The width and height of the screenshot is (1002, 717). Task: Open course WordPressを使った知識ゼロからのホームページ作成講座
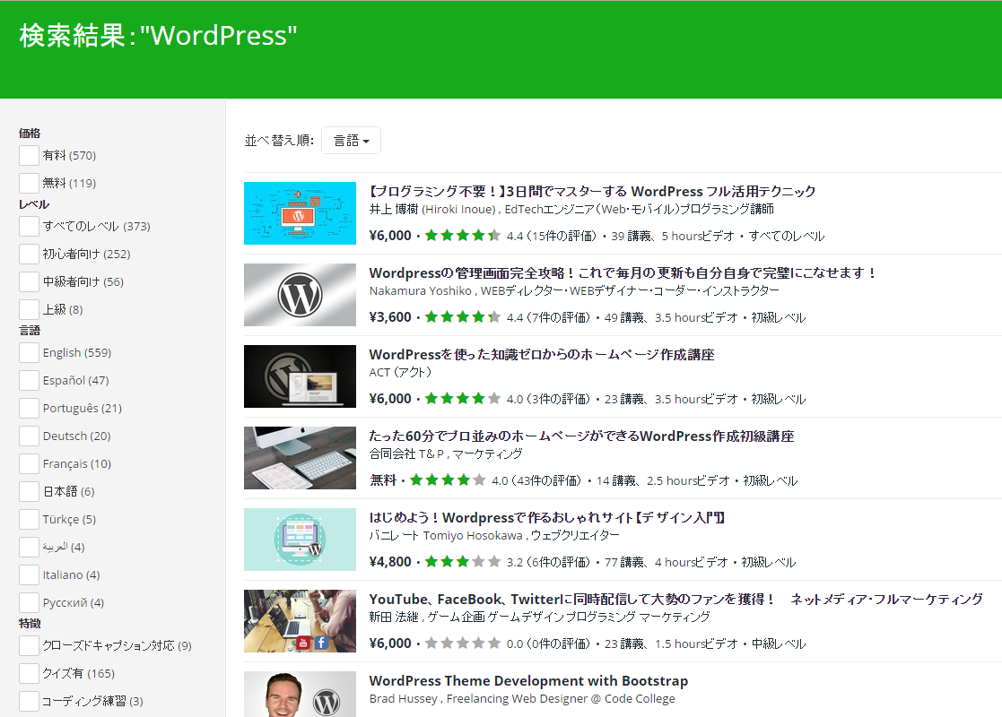[x=541, y=354]
